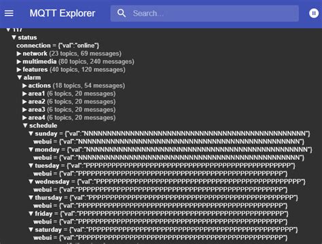Select webui under friday
The image size is (322, 244).
pyautogui.click(x=43, y=222)
